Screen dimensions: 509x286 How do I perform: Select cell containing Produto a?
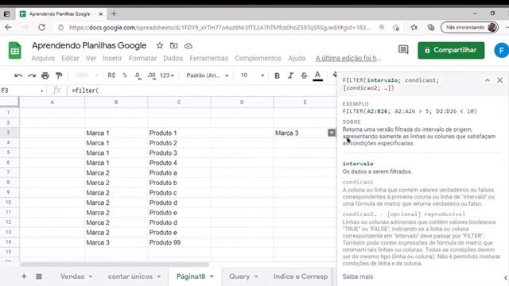[x=179, y=173]
